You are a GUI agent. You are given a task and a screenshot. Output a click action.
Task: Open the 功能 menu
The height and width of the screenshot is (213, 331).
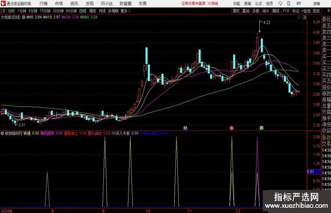point(237,3)
